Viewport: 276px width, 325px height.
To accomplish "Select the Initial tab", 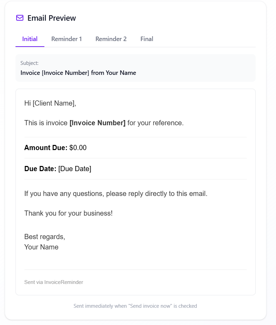I will (30, 39).
